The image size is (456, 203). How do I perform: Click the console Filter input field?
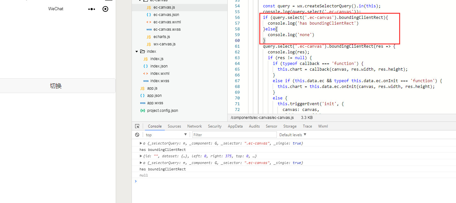234,135
